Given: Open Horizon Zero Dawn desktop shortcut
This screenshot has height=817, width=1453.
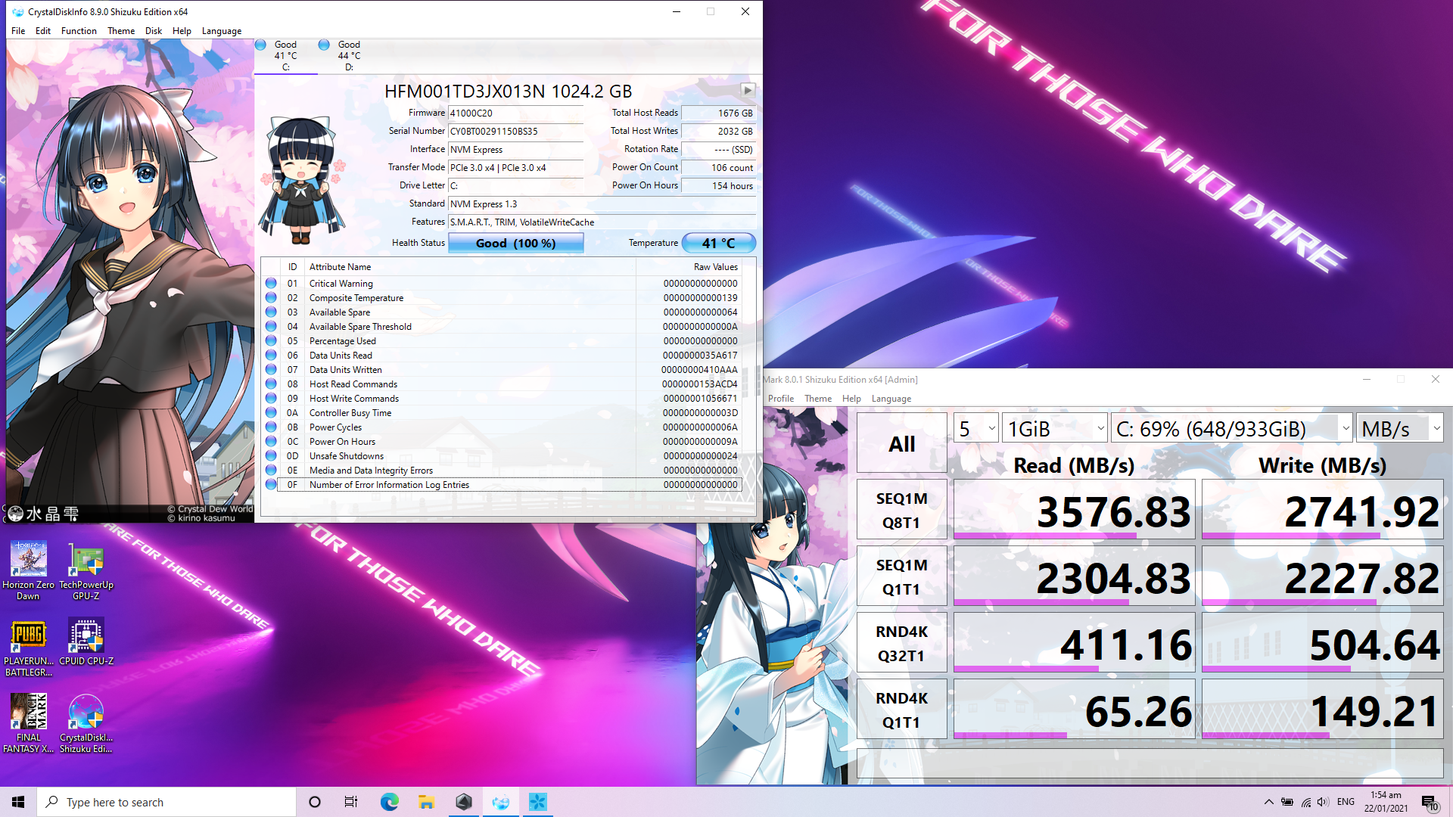Looking at the screenshot, I should (x=28, y=571).
